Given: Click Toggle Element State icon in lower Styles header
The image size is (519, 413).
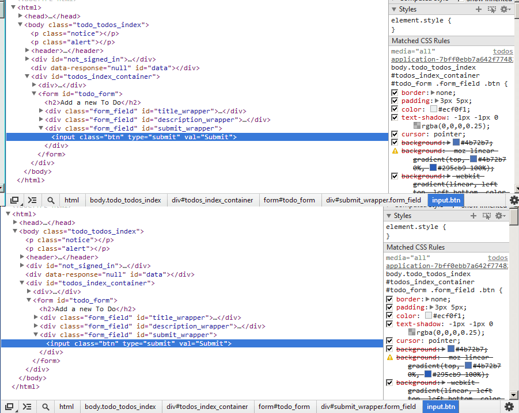Looking at the screenshot, I should (487, 216).
